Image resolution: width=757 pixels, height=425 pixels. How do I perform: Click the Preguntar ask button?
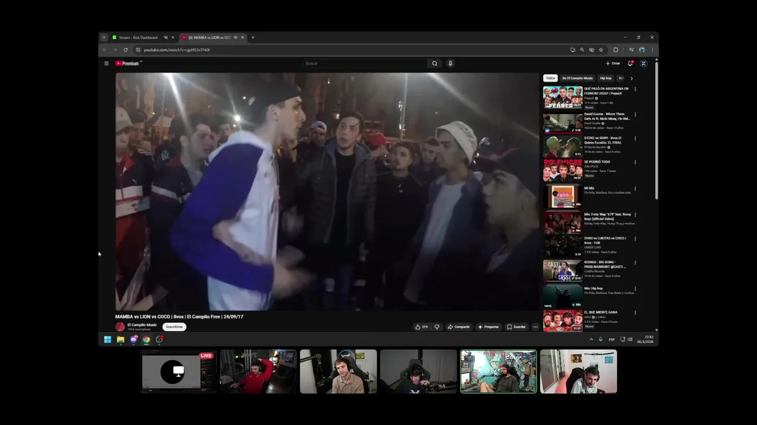(x=489, y=326)
